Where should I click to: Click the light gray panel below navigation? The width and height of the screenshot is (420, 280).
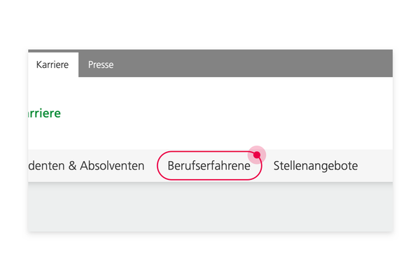click(x=210, y=207)
